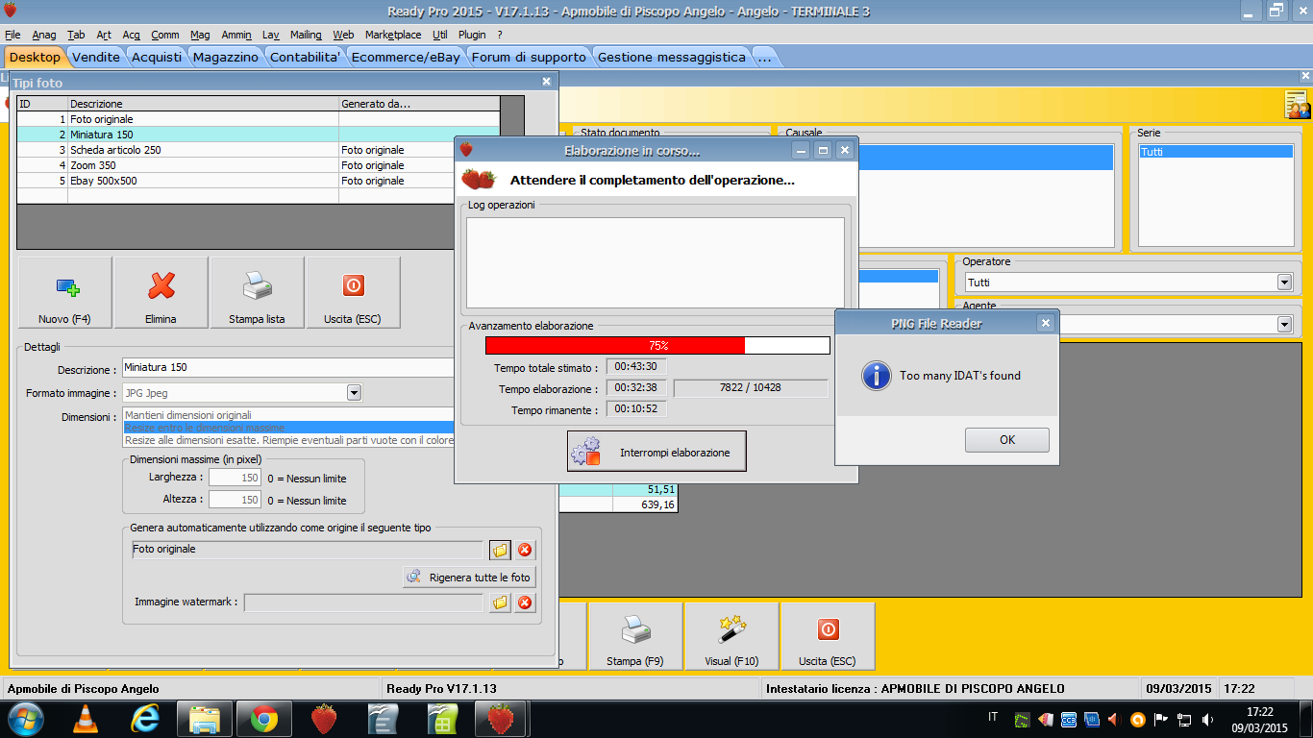The height and width of the screenshot is (738, 1313).
Task: Click OK in the PNG File Reader dialog
Action: coord(1007,440)
